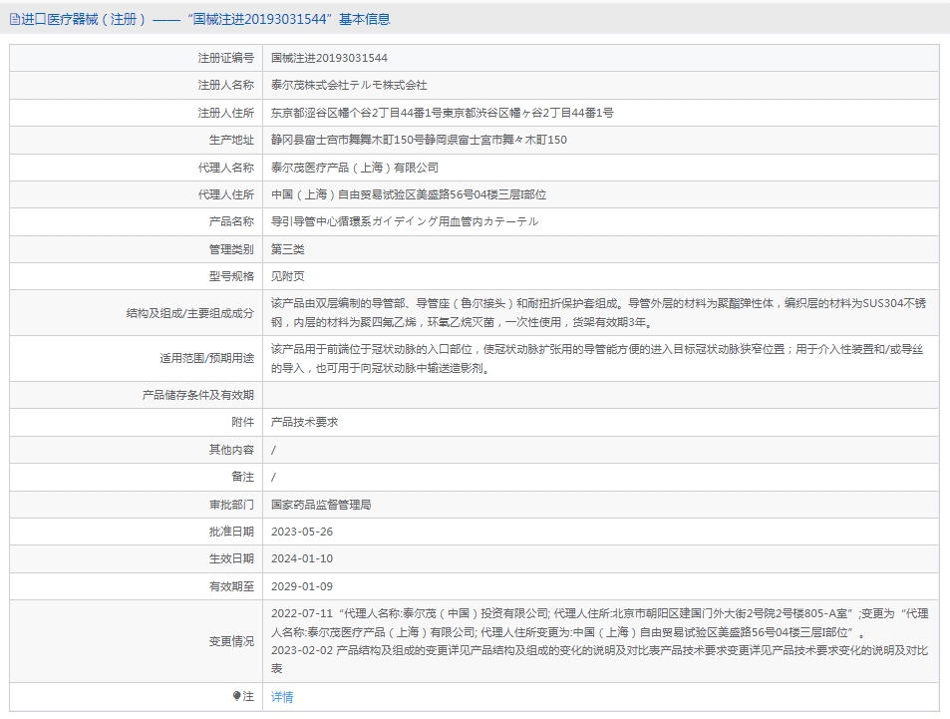Select the 型号规格 label
This screenshot has width=950, height=719.
(x=231, y=276)
